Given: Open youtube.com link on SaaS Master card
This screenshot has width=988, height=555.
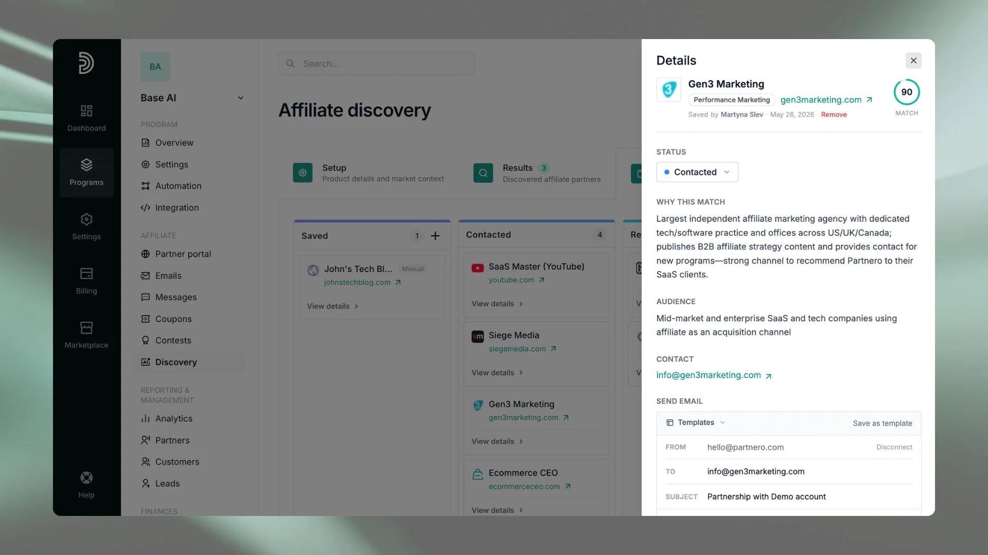Looking at the screenshot, I should [516, 280].
